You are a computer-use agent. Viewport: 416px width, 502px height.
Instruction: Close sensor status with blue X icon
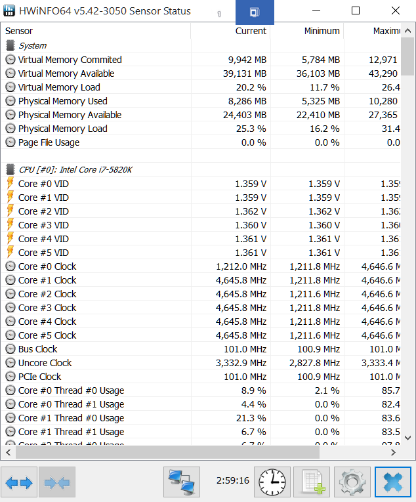click(392, 482)
